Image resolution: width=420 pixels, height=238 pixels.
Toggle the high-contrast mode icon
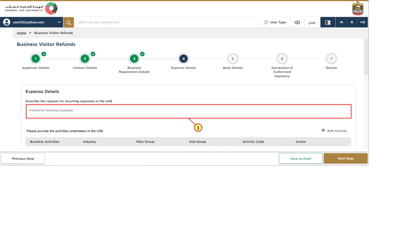tap(328, 22)
